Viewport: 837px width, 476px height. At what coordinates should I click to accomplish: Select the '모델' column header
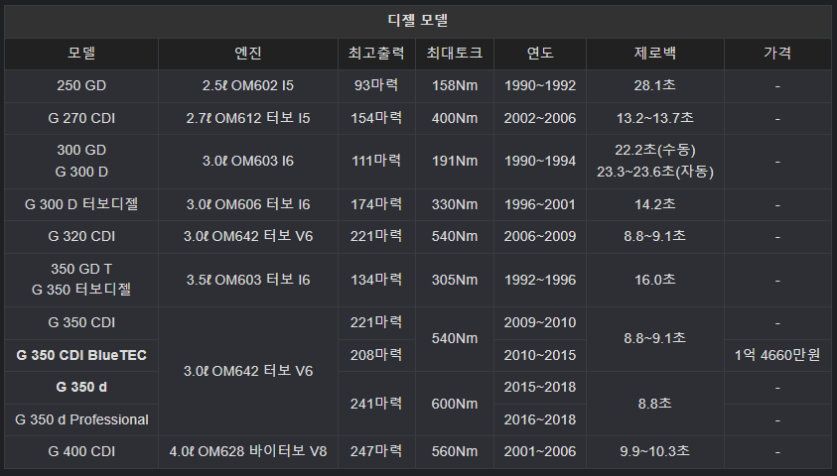pyautogui.click(x=81, y=54)
